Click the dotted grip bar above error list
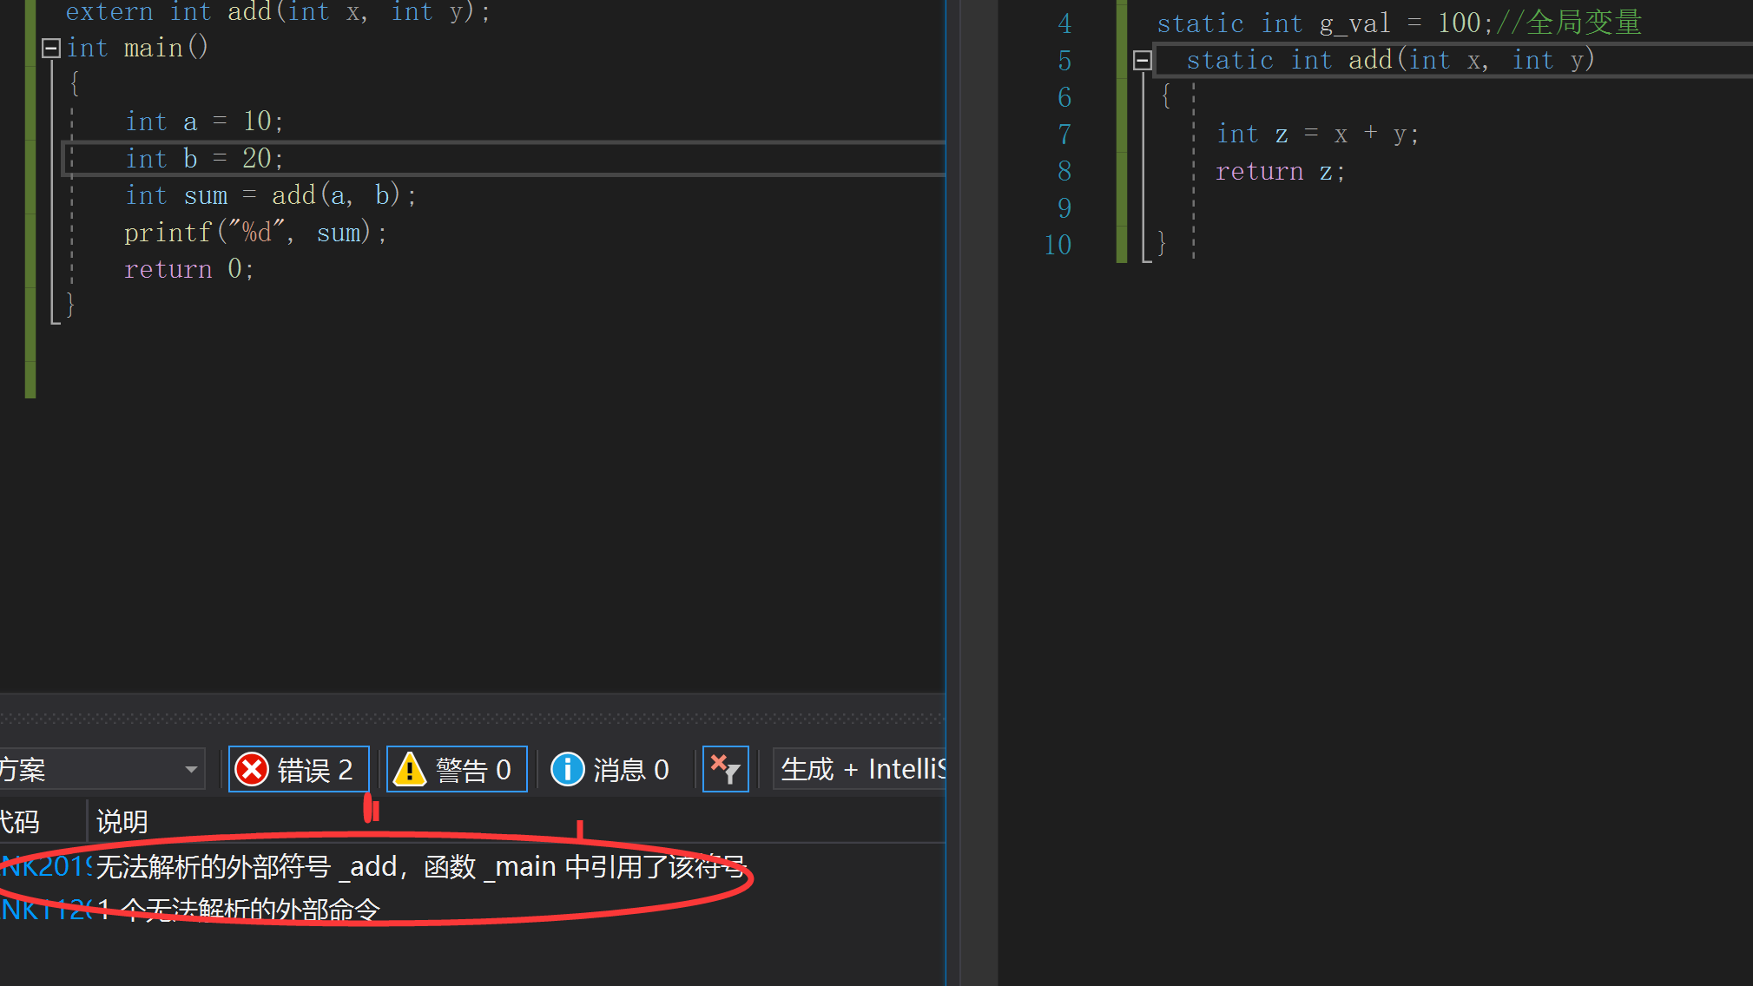1753x986 pixels. [x=472, y=719]
